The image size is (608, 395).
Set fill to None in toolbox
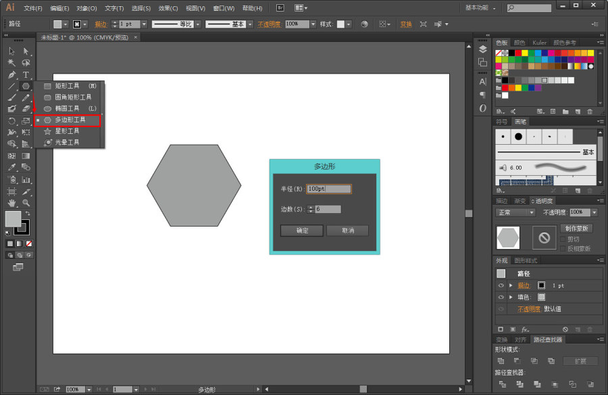[29, 243]
